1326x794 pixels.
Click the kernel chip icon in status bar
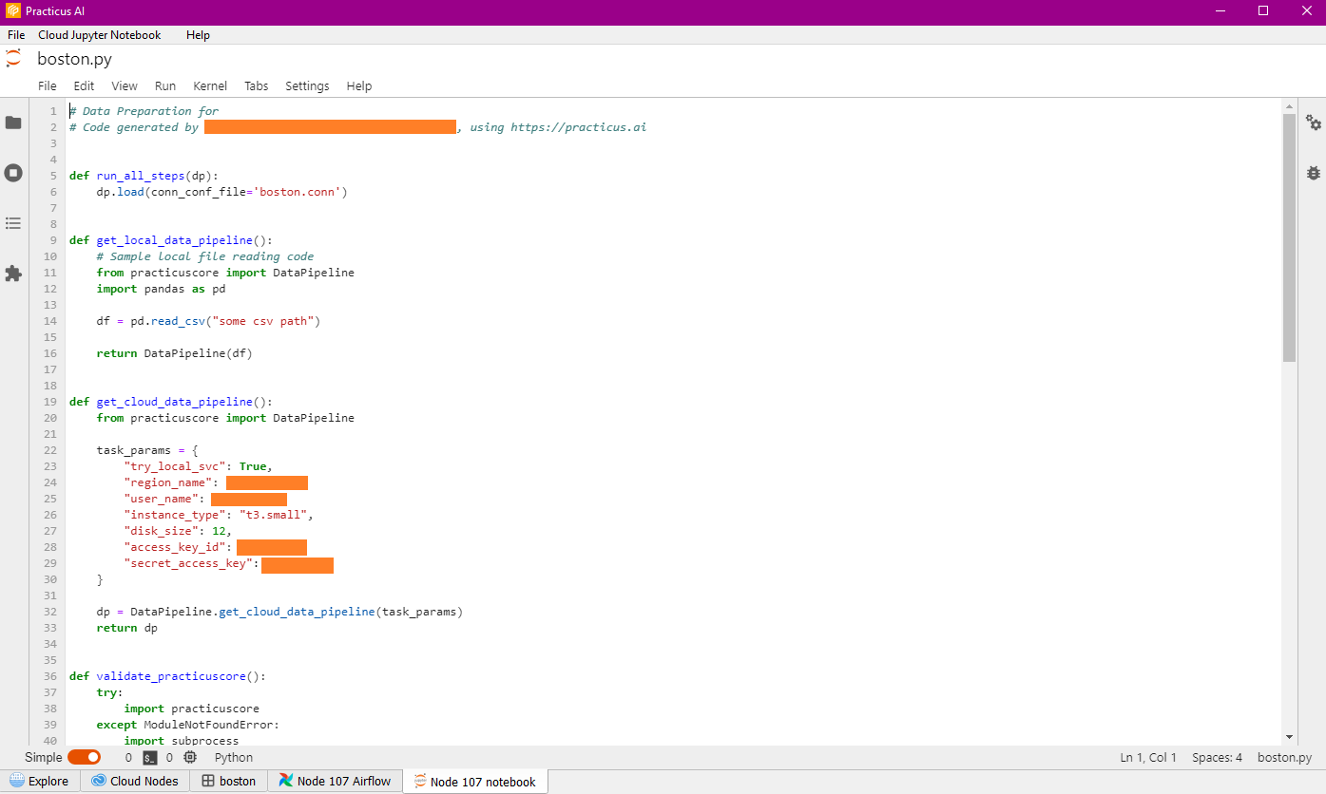(x=190, y=758)
